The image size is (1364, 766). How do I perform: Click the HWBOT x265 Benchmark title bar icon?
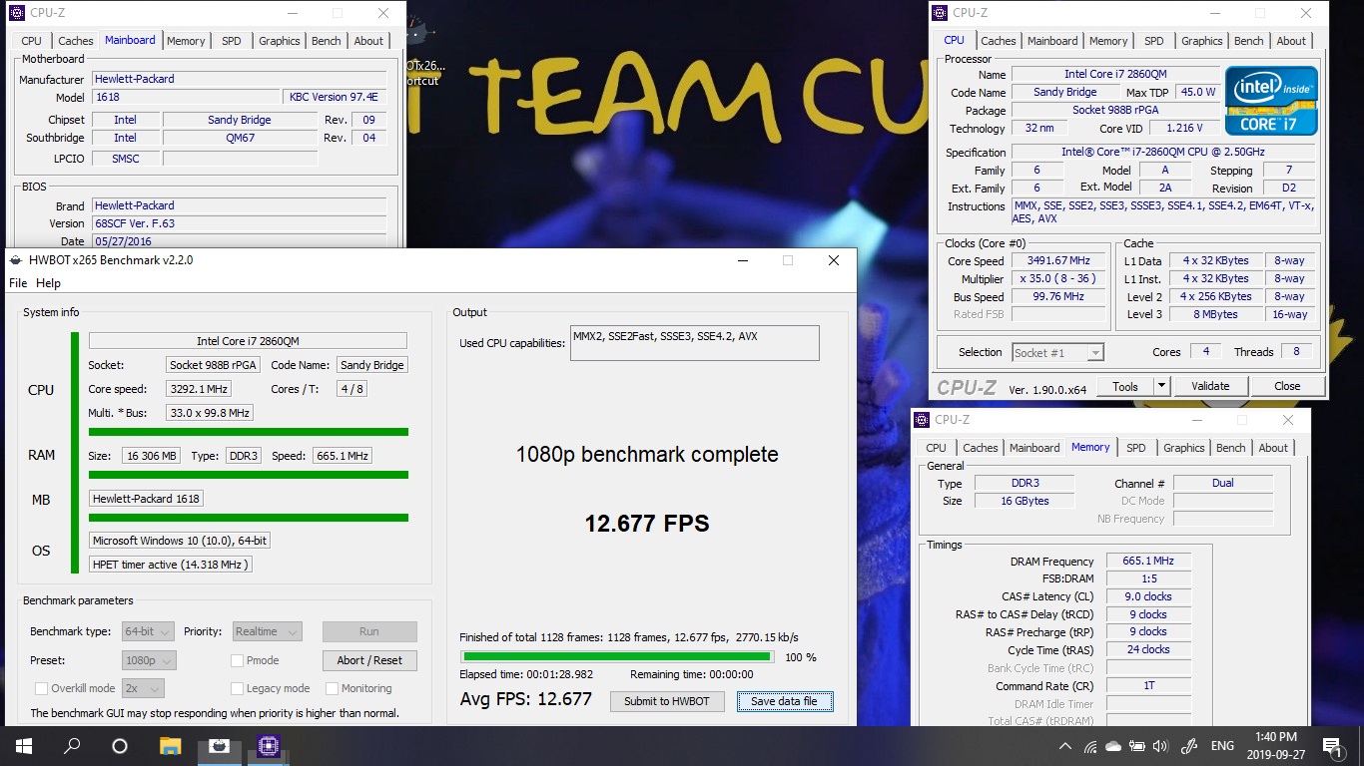(17, 260)
